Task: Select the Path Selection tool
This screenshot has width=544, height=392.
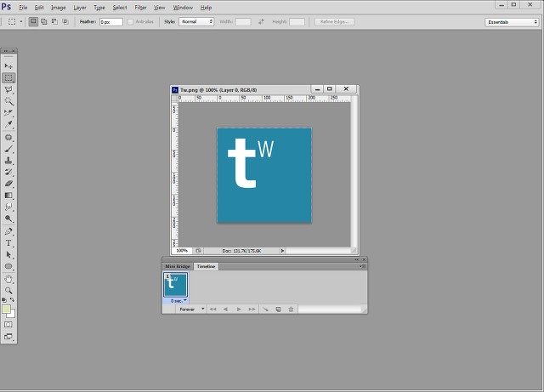Action: (x=8, y=255)
